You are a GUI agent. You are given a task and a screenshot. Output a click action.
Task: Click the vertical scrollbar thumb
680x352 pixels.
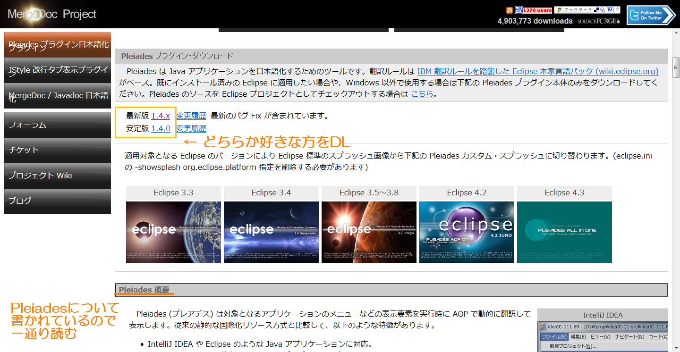(676, 67)
